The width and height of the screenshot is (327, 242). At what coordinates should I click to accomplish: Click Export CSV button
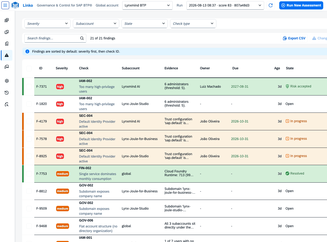(x=294, y=38)
